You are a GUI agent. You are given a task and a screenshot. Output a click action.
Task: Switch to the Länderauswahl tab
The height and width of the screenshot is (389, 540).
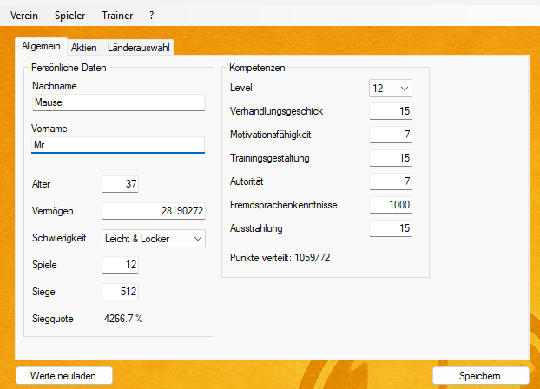click(138, 48)
